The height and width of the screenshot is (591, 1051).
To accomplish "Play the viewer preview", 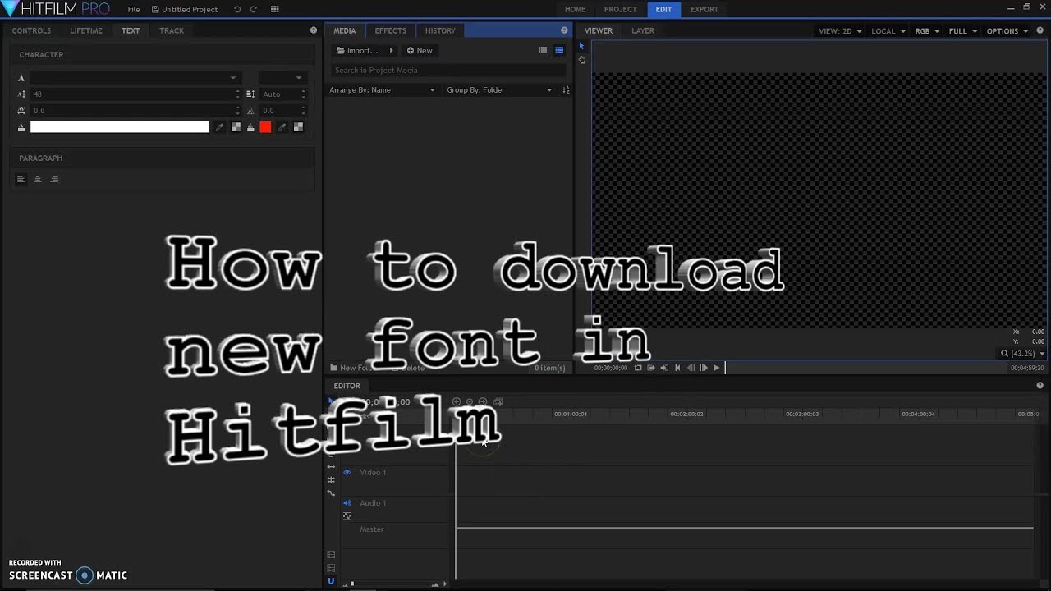I will 716,368.
